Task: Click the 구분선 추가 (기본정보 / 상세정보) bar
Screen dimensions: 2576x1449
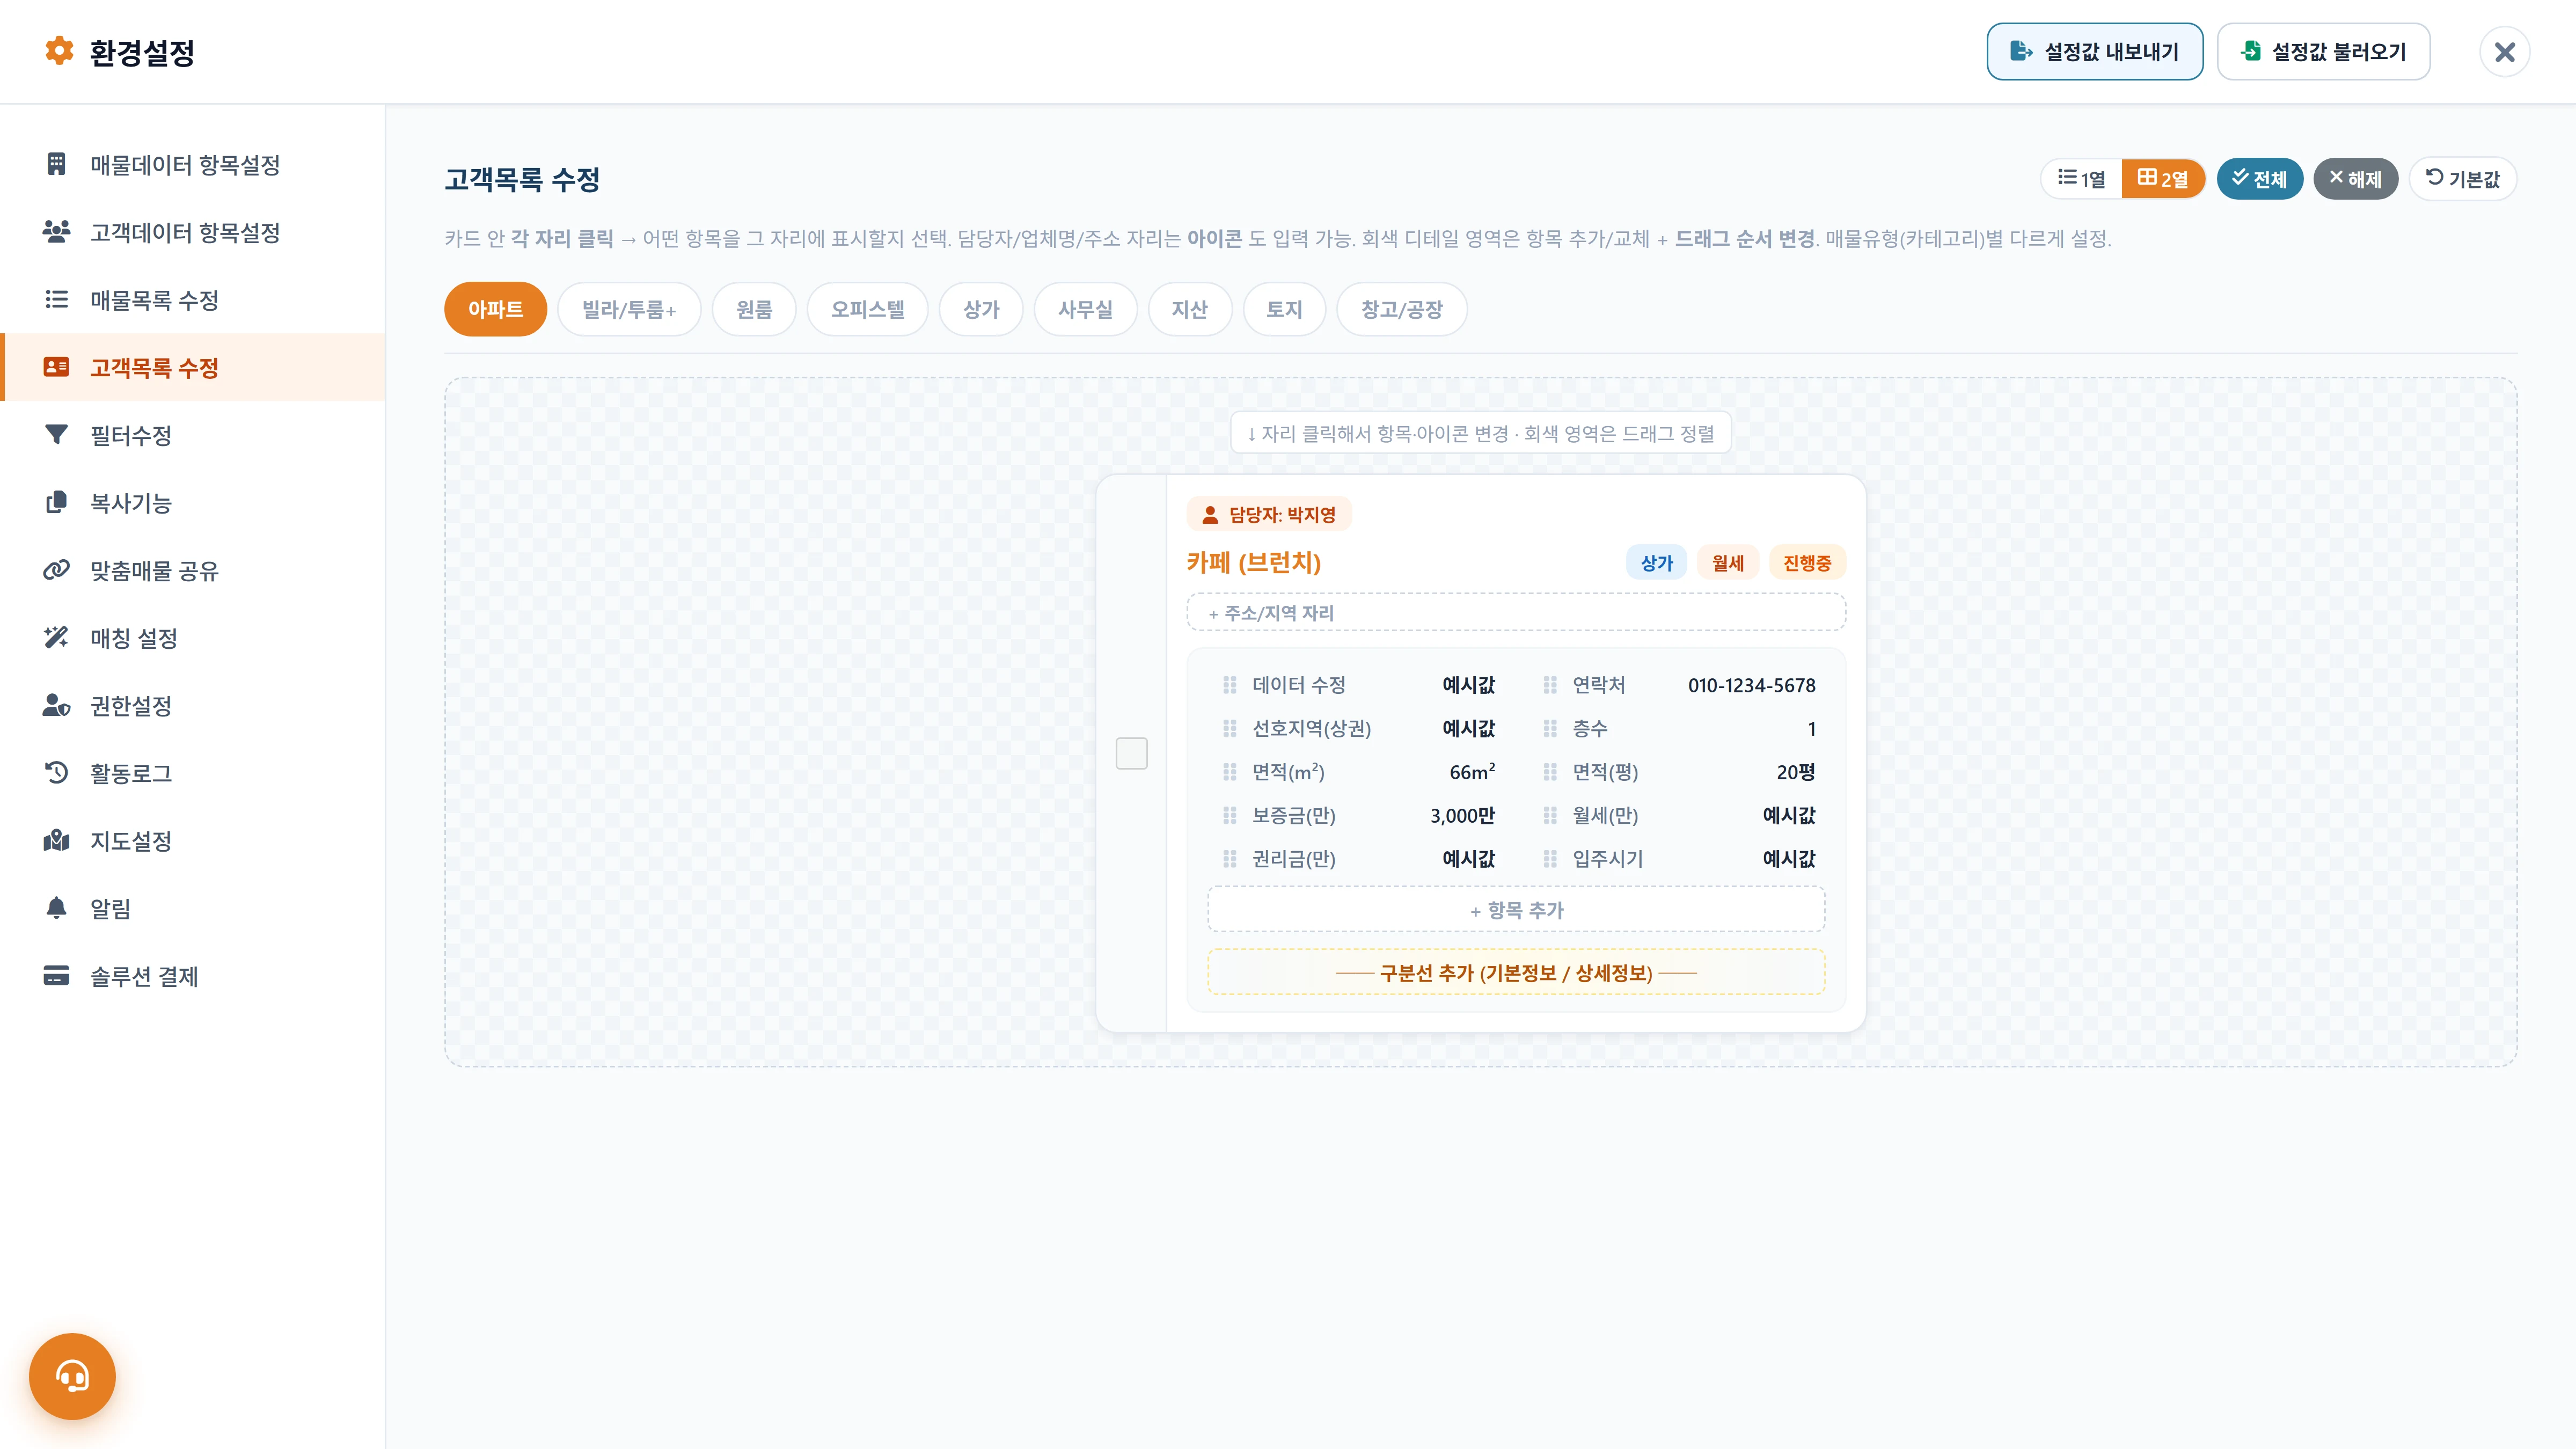Action: coord(1515,972)
